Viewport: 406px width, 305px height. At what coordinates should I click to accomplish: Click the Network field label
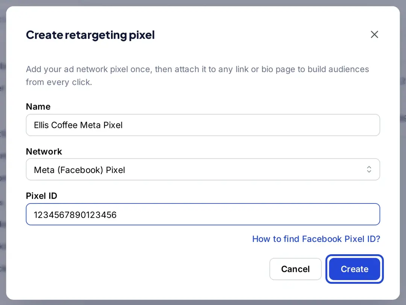(x=44, y=151)
